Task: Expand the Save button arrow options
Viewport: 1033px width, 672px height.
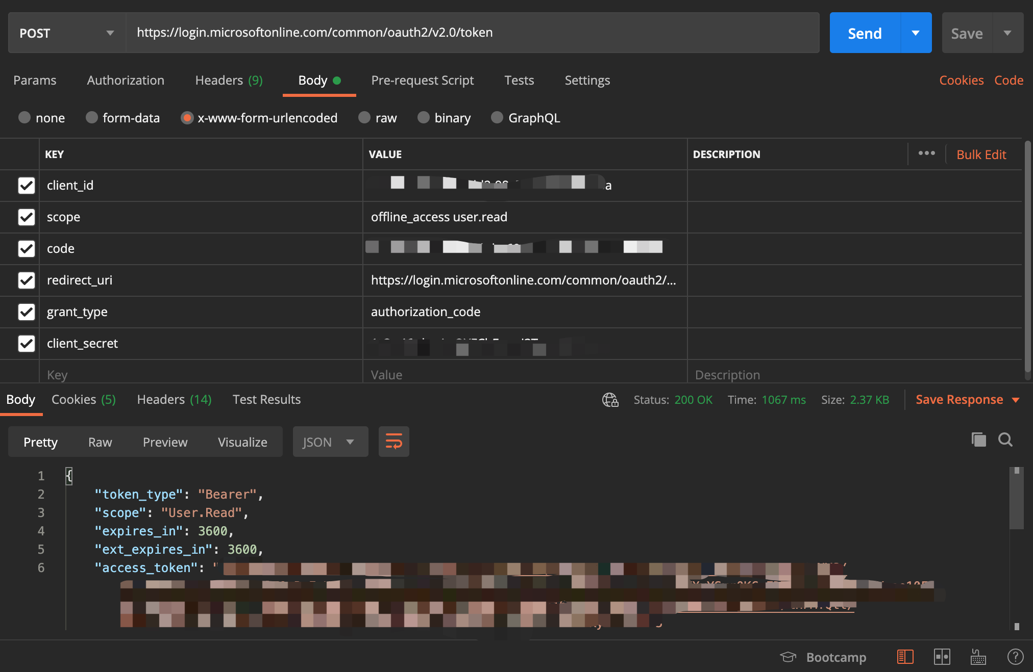Action: click(x=1007, y=33)
